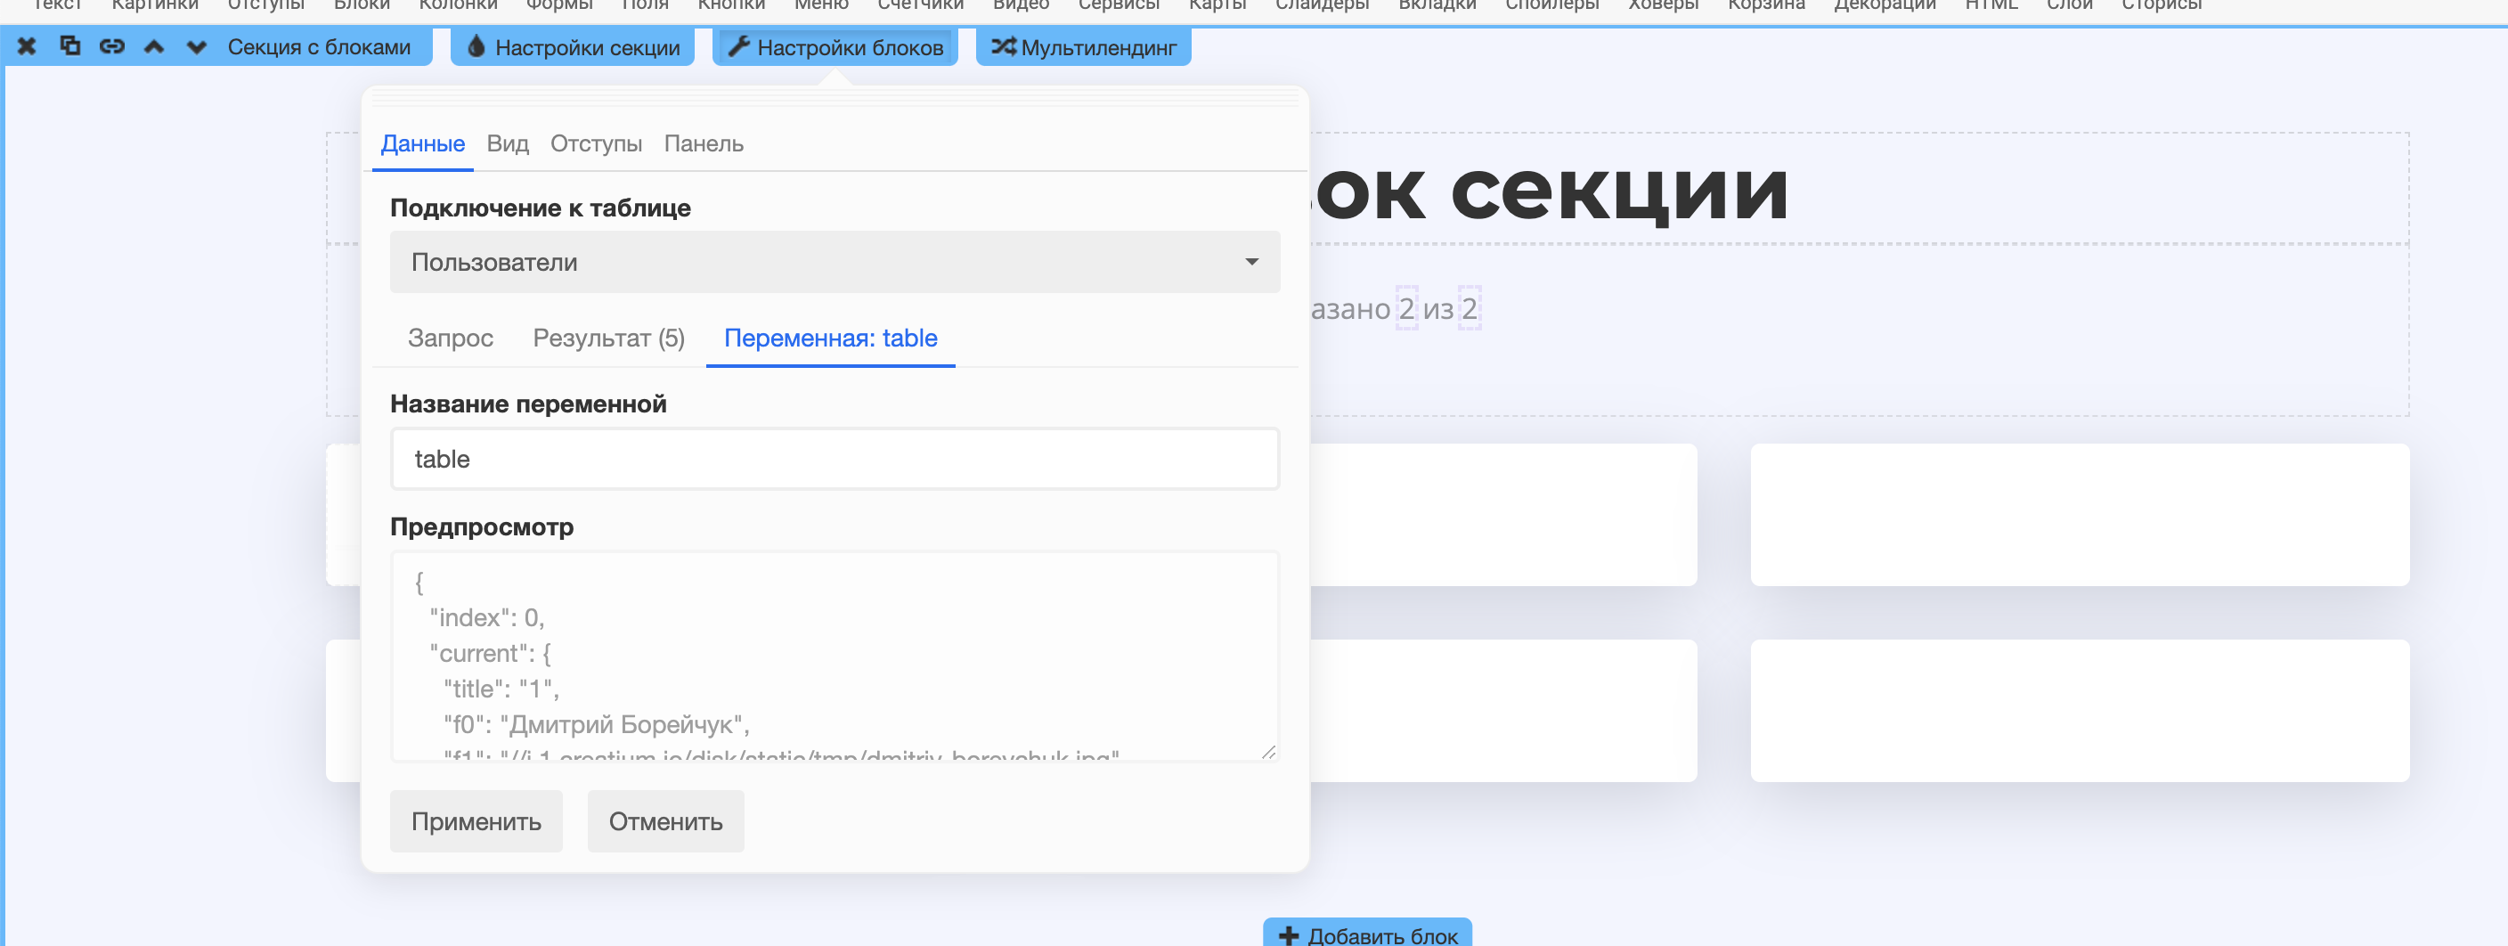The height and width of the screenshot is (946, 2508).
Task: Click the preview textarea resize handle
Action: (x=1267, y=751)
